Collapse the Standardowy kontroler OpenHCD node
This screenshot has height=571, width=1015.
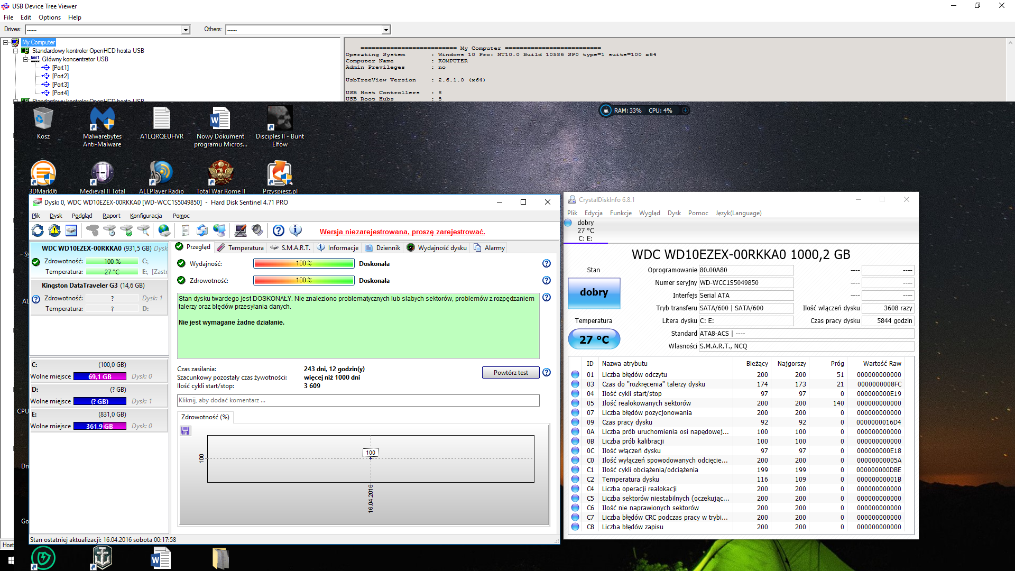coord(16,51)
